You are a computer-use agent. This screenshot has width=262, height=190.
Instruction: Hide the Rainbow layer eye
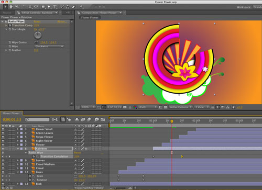click(3, 149)
